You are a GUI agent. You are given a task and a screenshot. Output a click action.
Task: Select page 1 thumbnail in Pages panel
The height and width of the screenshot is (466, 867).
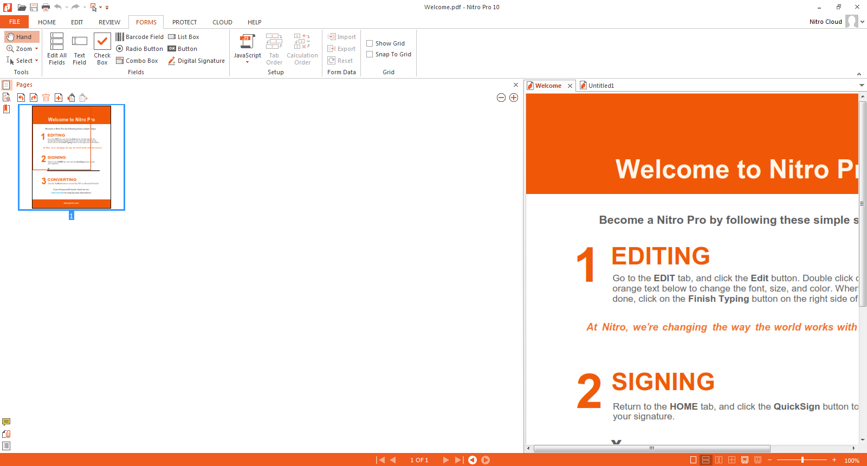click(x=72, y=157)
